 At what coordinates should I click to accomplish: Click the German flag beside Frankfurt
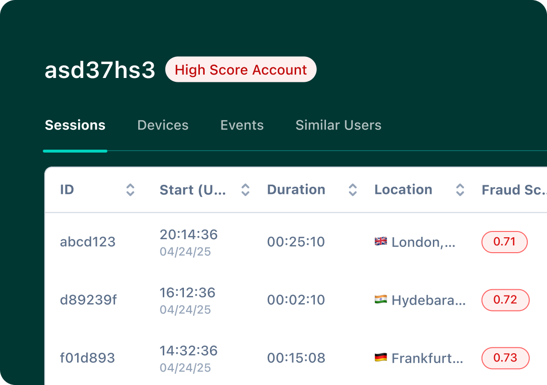(381, 358)
